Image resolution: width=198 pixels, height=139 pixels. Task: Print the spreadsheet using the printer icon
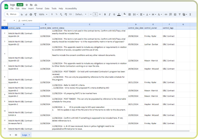(x=31, y=14)
